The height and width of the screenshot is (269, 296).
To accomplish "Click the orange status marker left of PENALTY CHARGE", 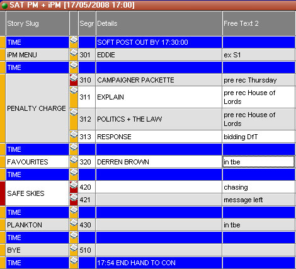I will 3,108.
